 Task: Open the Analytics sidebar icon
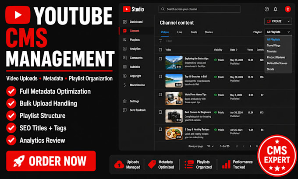(124, 49)
